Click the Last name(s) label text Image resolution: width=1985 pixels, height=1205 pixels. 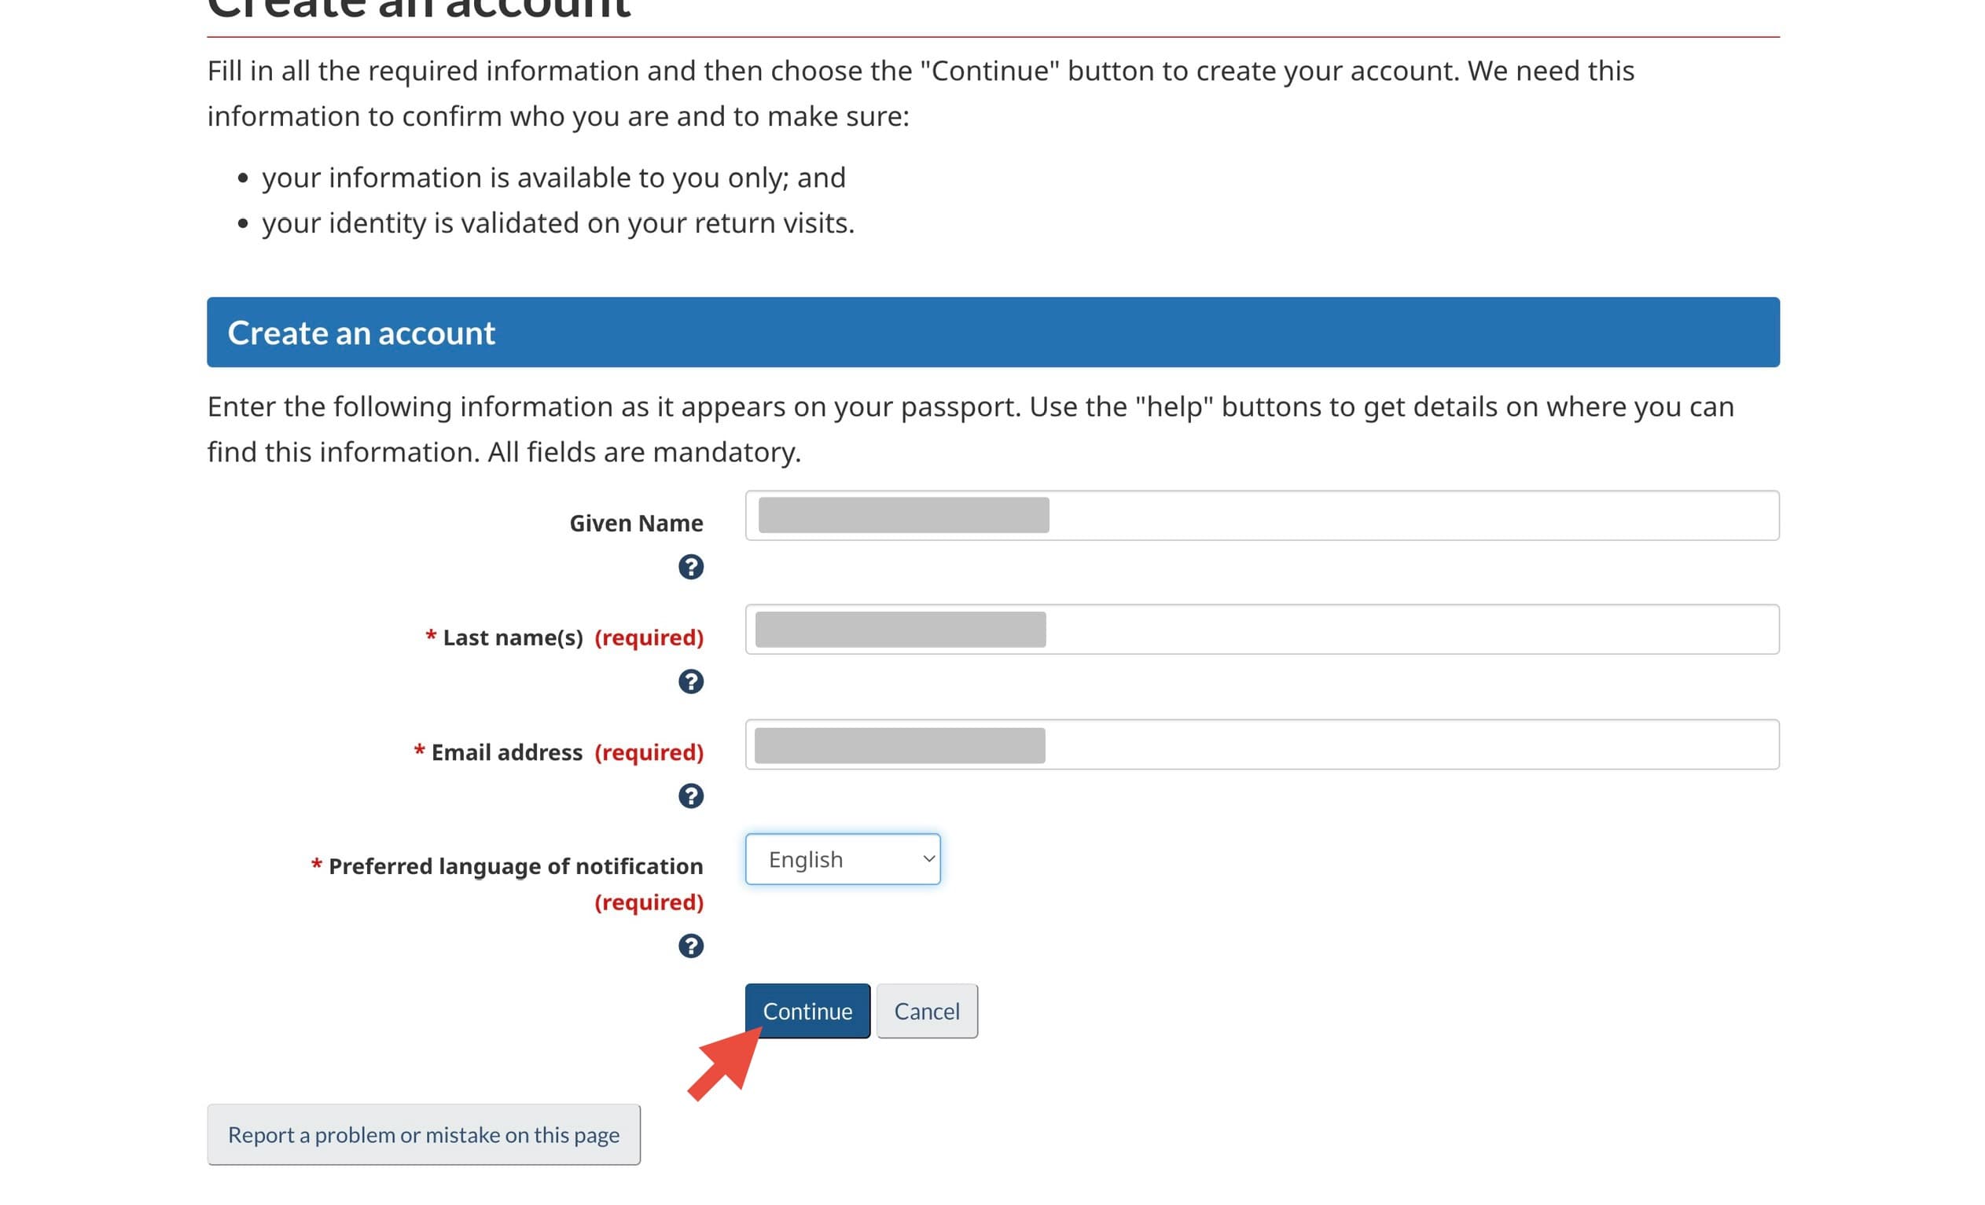[513, 638]
